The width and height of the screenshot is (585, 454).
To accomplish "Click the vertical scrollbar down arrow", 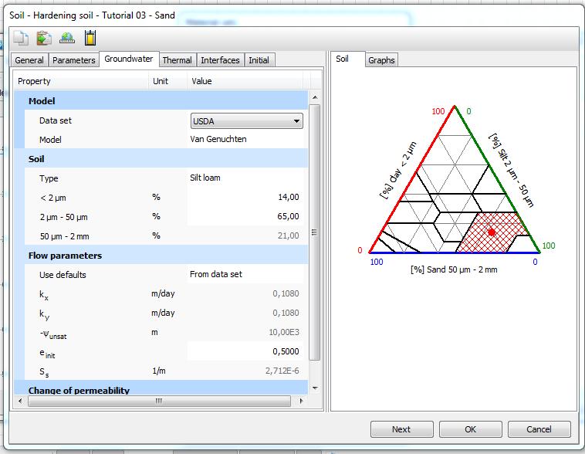I will (315, 388).
